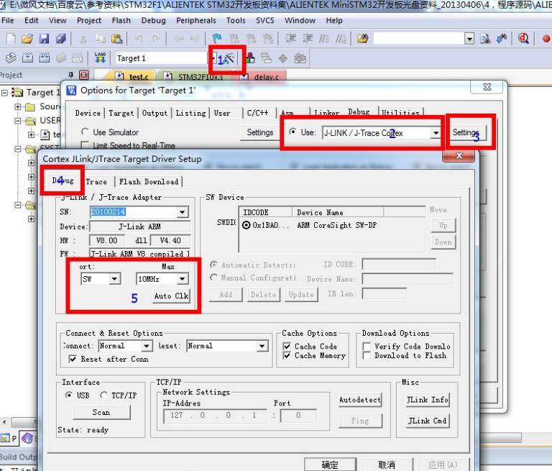The height and width of the screenshot is (471, 552).
Task: Click the Undo arrow icon
Action: [139, 38]
